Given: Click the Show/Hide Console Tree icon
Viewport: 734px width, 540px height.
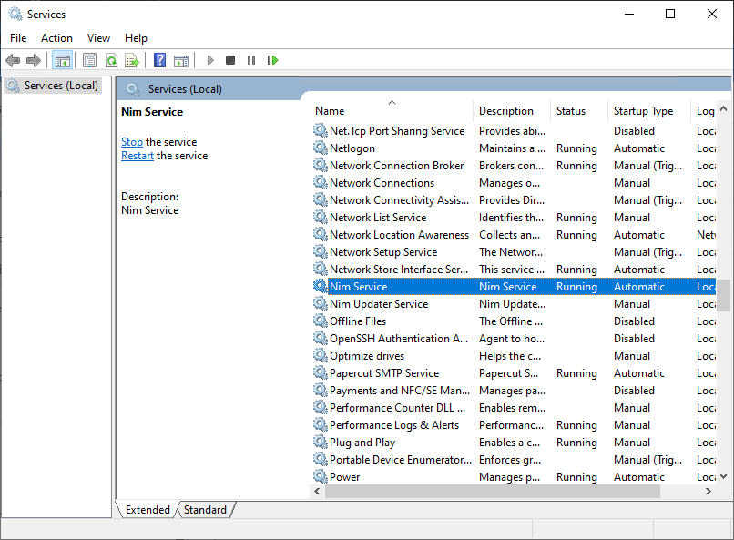Looking at the screenshot, I should (63, 60).
